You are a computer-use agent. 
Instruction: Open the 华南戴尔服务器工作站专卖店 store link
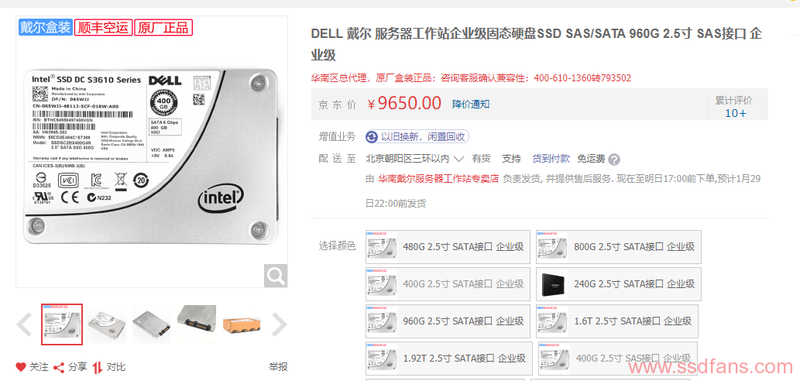[438, 179]
